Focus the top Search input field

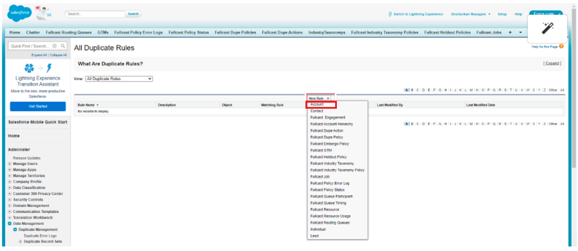coord(95,14)
